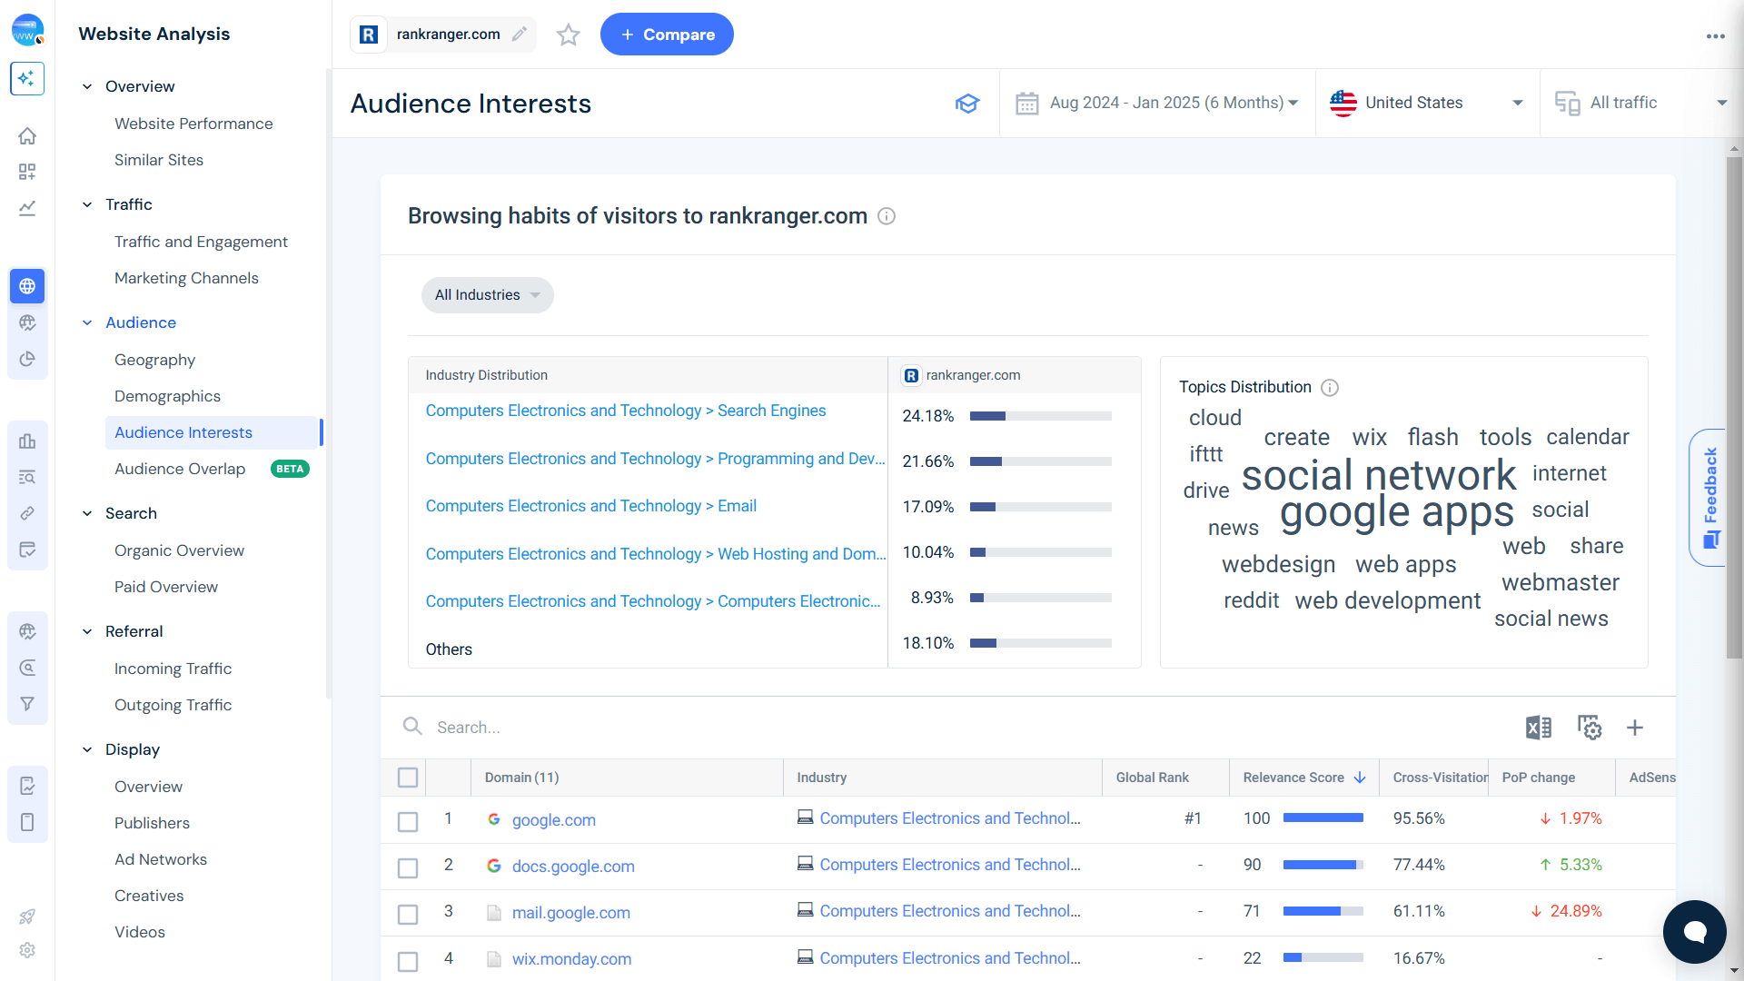Open the docs.google.com domain link

(573, 867)
